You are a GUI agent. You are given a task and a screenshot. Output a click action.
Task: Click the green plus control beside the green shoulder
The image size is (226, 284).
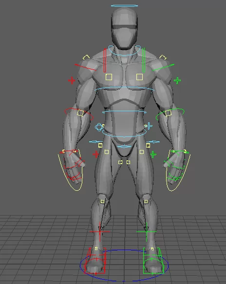[x=177, y=81]
